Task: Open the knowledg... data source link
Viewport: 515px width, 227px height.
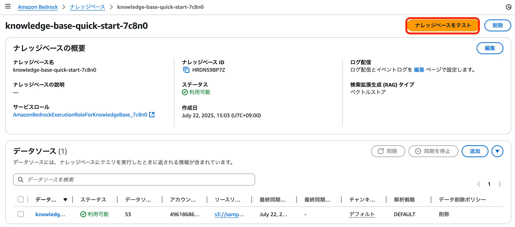Action: [x=50, y=214]
